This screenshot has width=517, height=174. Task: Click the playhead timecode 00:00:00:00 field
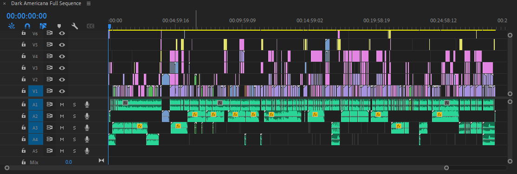tap(27, 16)
